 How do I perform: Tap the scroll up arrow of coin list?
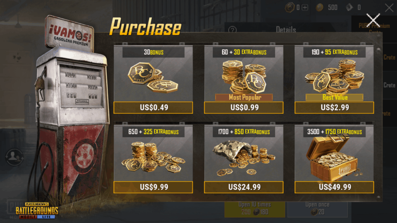pos(378,49)
